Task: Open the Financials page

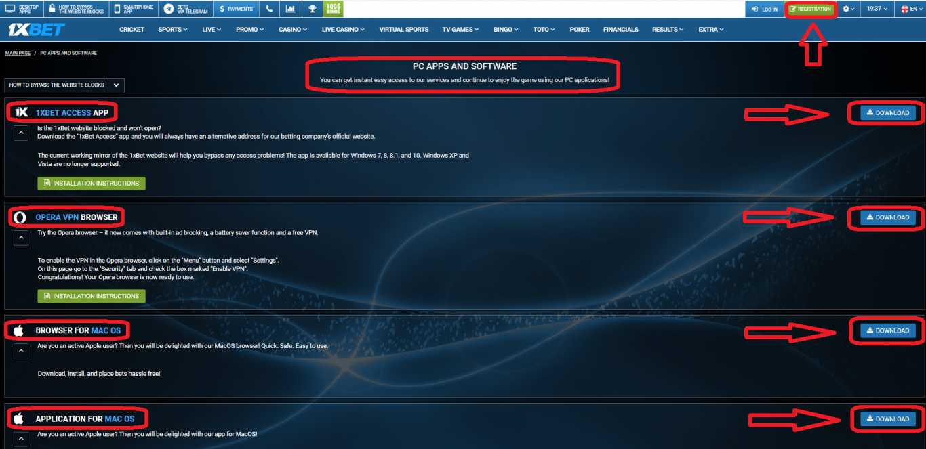Action: click(x=621, y=30)
